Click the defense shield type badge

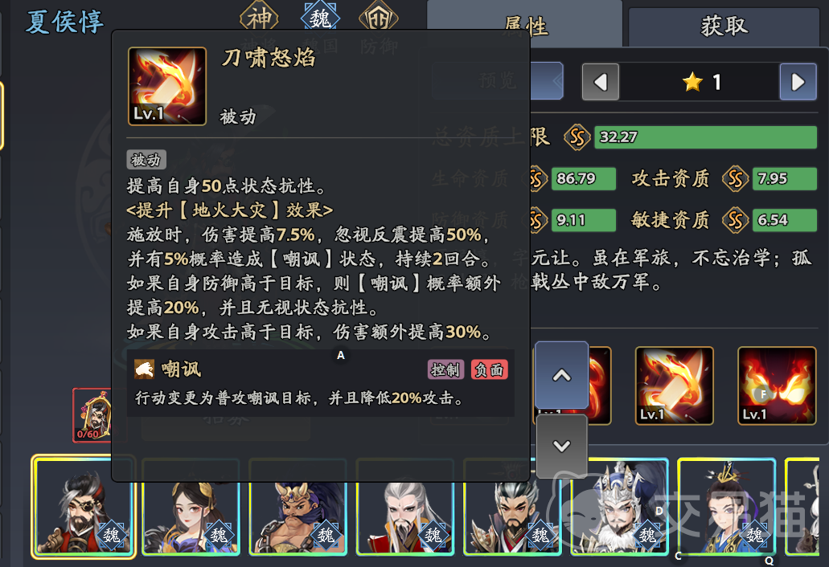click(x=379, y=18)
